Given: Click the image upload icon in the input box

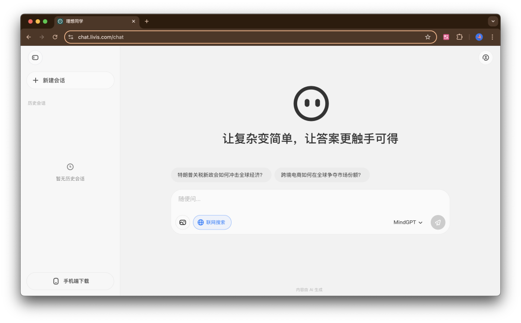Looking at the screenshot, I should (x=183, y=222).
